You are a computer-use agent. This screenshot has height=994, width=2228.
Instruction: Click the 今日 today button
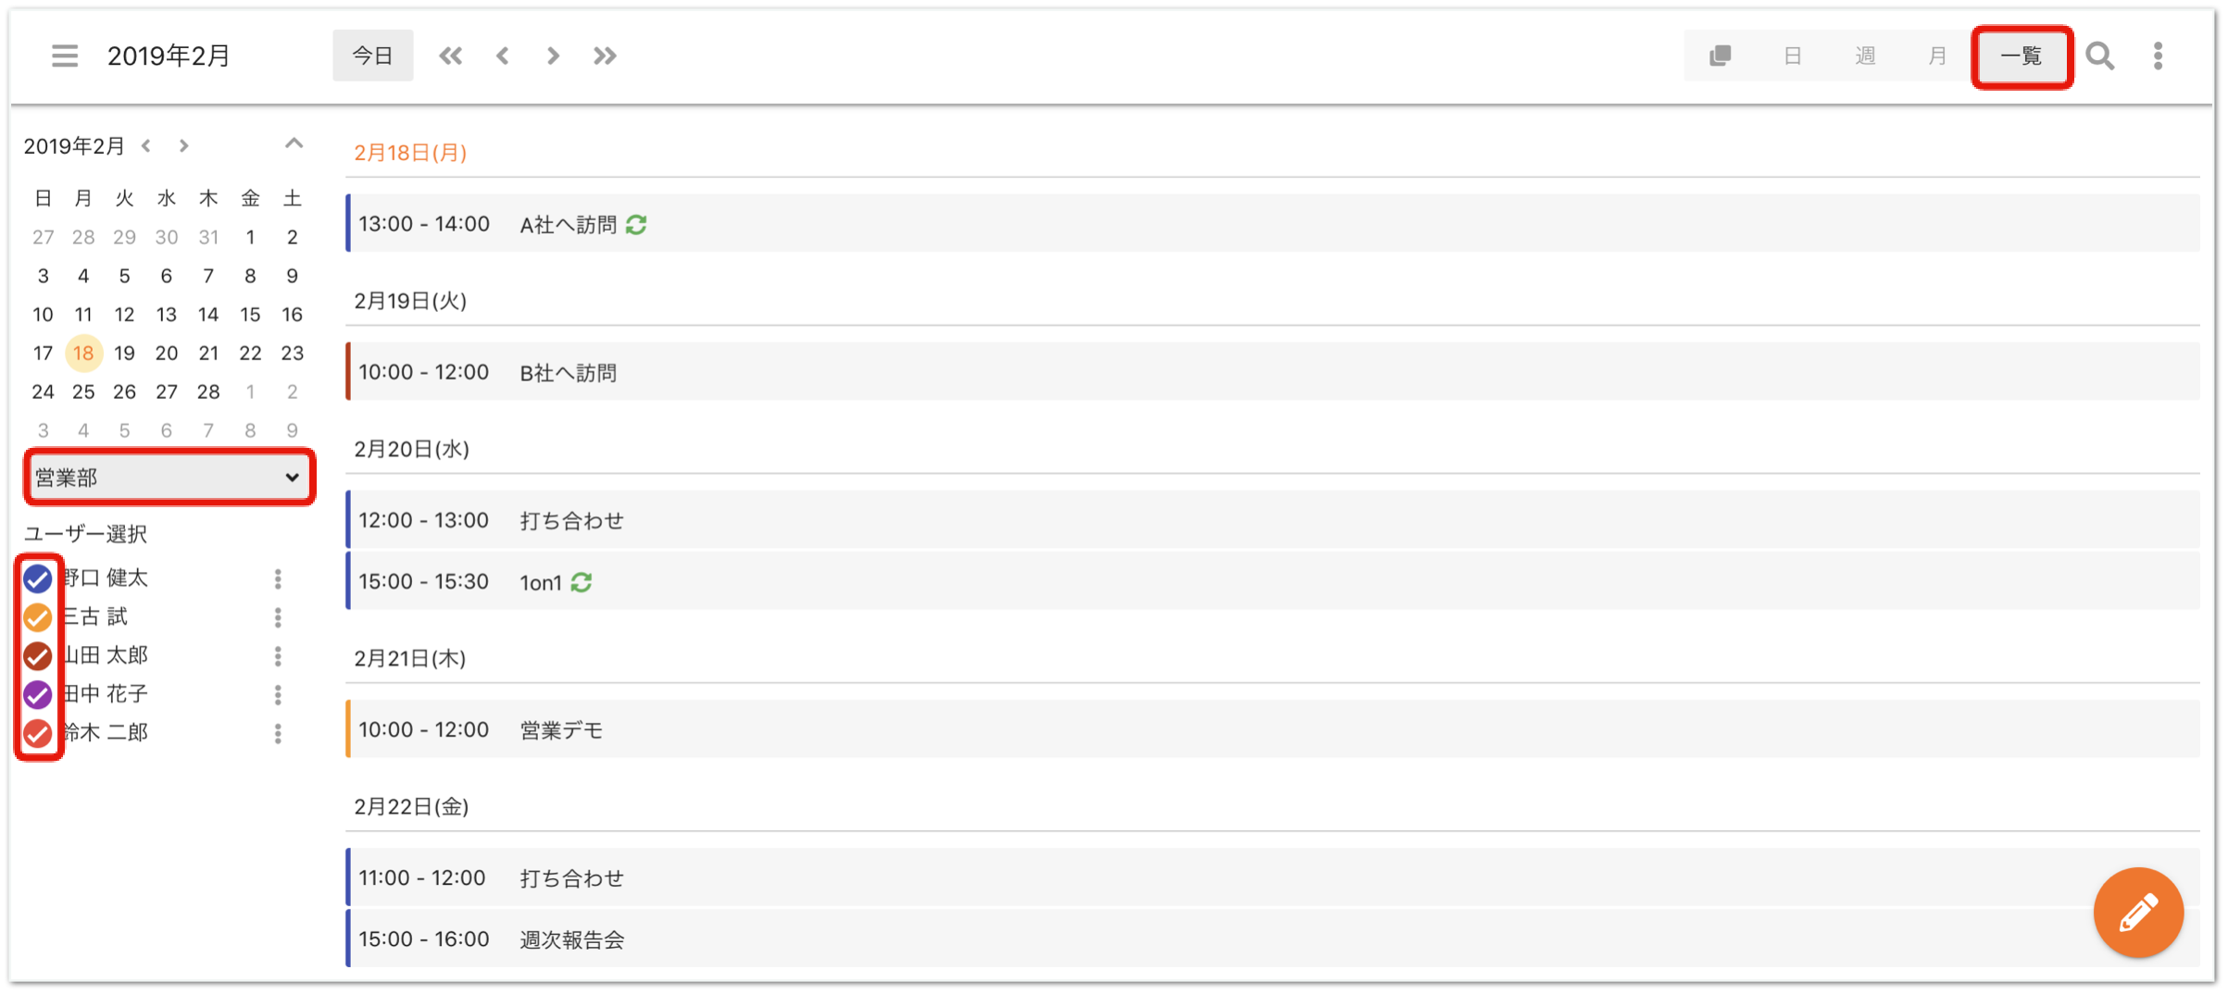point(372,56)
